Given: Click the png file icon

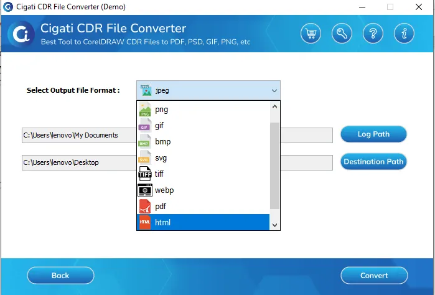Looking at the screenshot, I should [x=145, y=110].
